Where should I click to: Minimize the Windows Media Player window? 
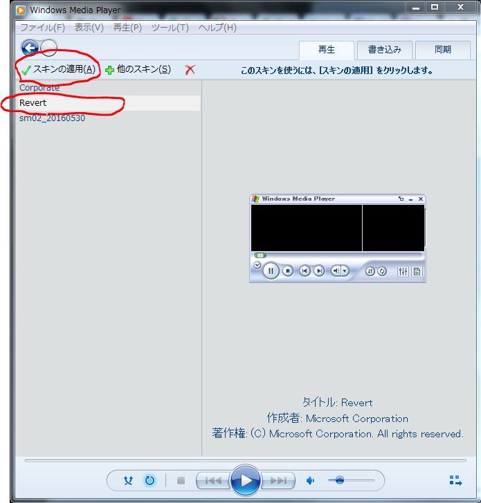(416, 8)
